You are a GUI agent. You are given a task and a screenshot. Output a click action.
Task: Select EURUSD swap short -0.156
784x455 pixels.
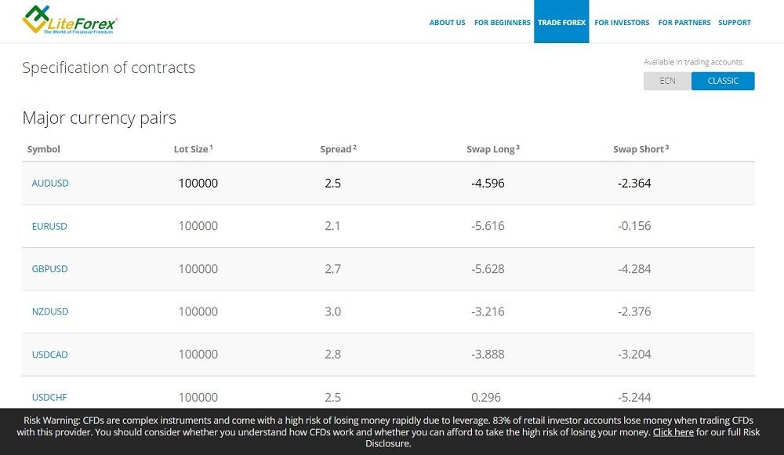[634, 226]
